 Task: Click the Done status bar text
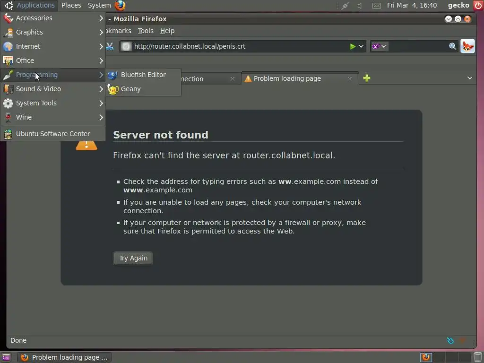pos(18,340)
